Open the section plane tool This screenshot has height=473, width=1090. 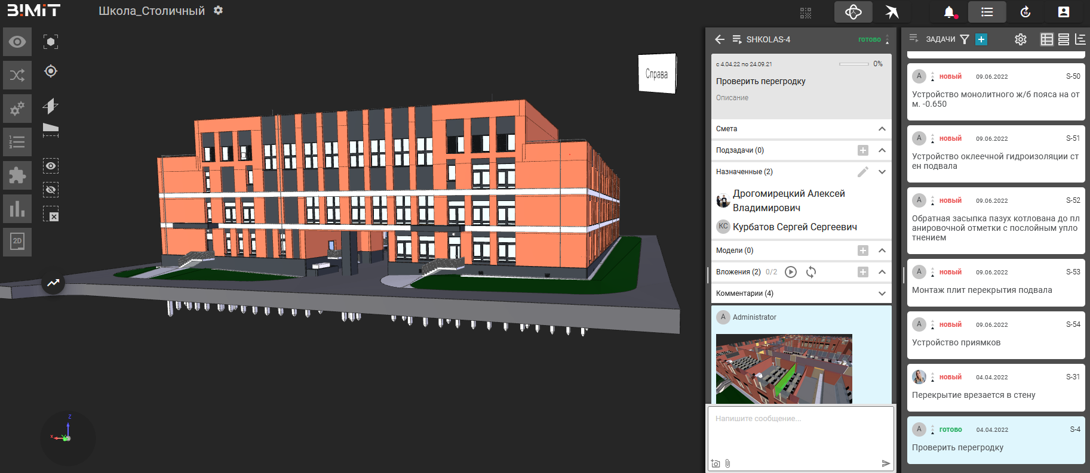point(51,106)
